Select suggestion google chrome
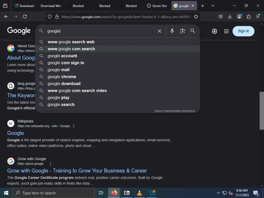This screenshot has height=198, width=264. (x=118, y=77)
